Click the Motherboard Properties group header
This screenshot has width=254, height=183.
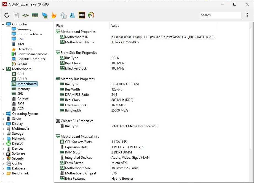click(x=78, y=32)
